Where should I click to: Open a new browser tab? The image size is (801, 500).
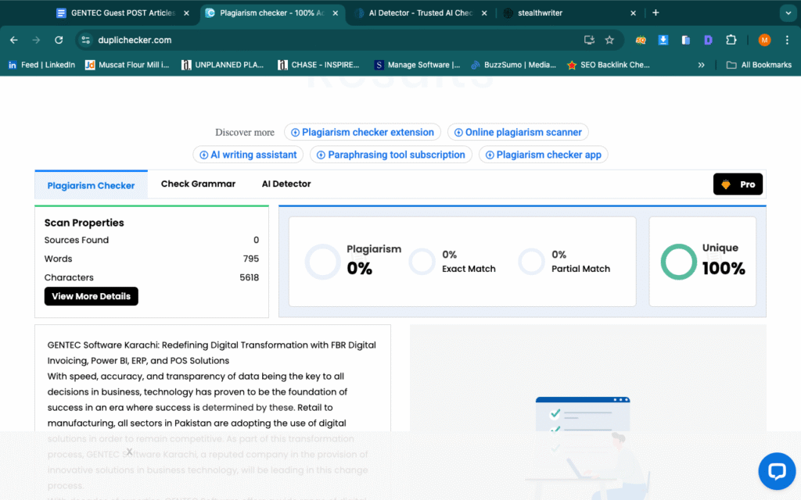pos(656,12)
